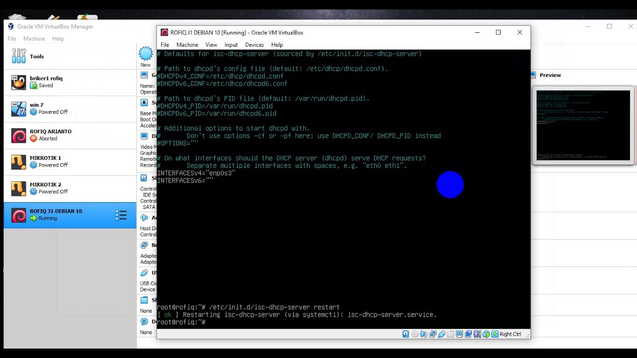
Task: Click the Windows 7 icon of win 7 machine
Action: pyautogui.click(x=19, y=108)
